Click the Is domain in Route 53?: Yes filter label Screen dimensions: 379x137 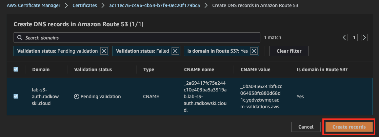pos(218,51)
